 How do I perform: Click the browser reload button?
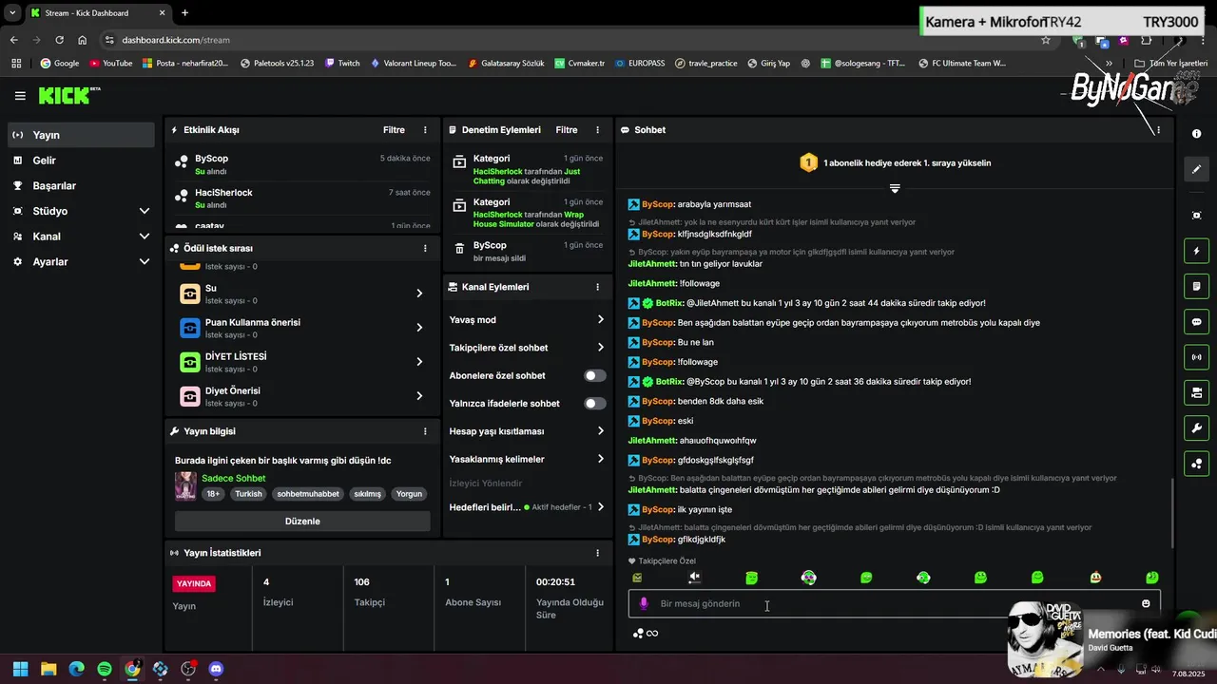click(x=59, y=40)
